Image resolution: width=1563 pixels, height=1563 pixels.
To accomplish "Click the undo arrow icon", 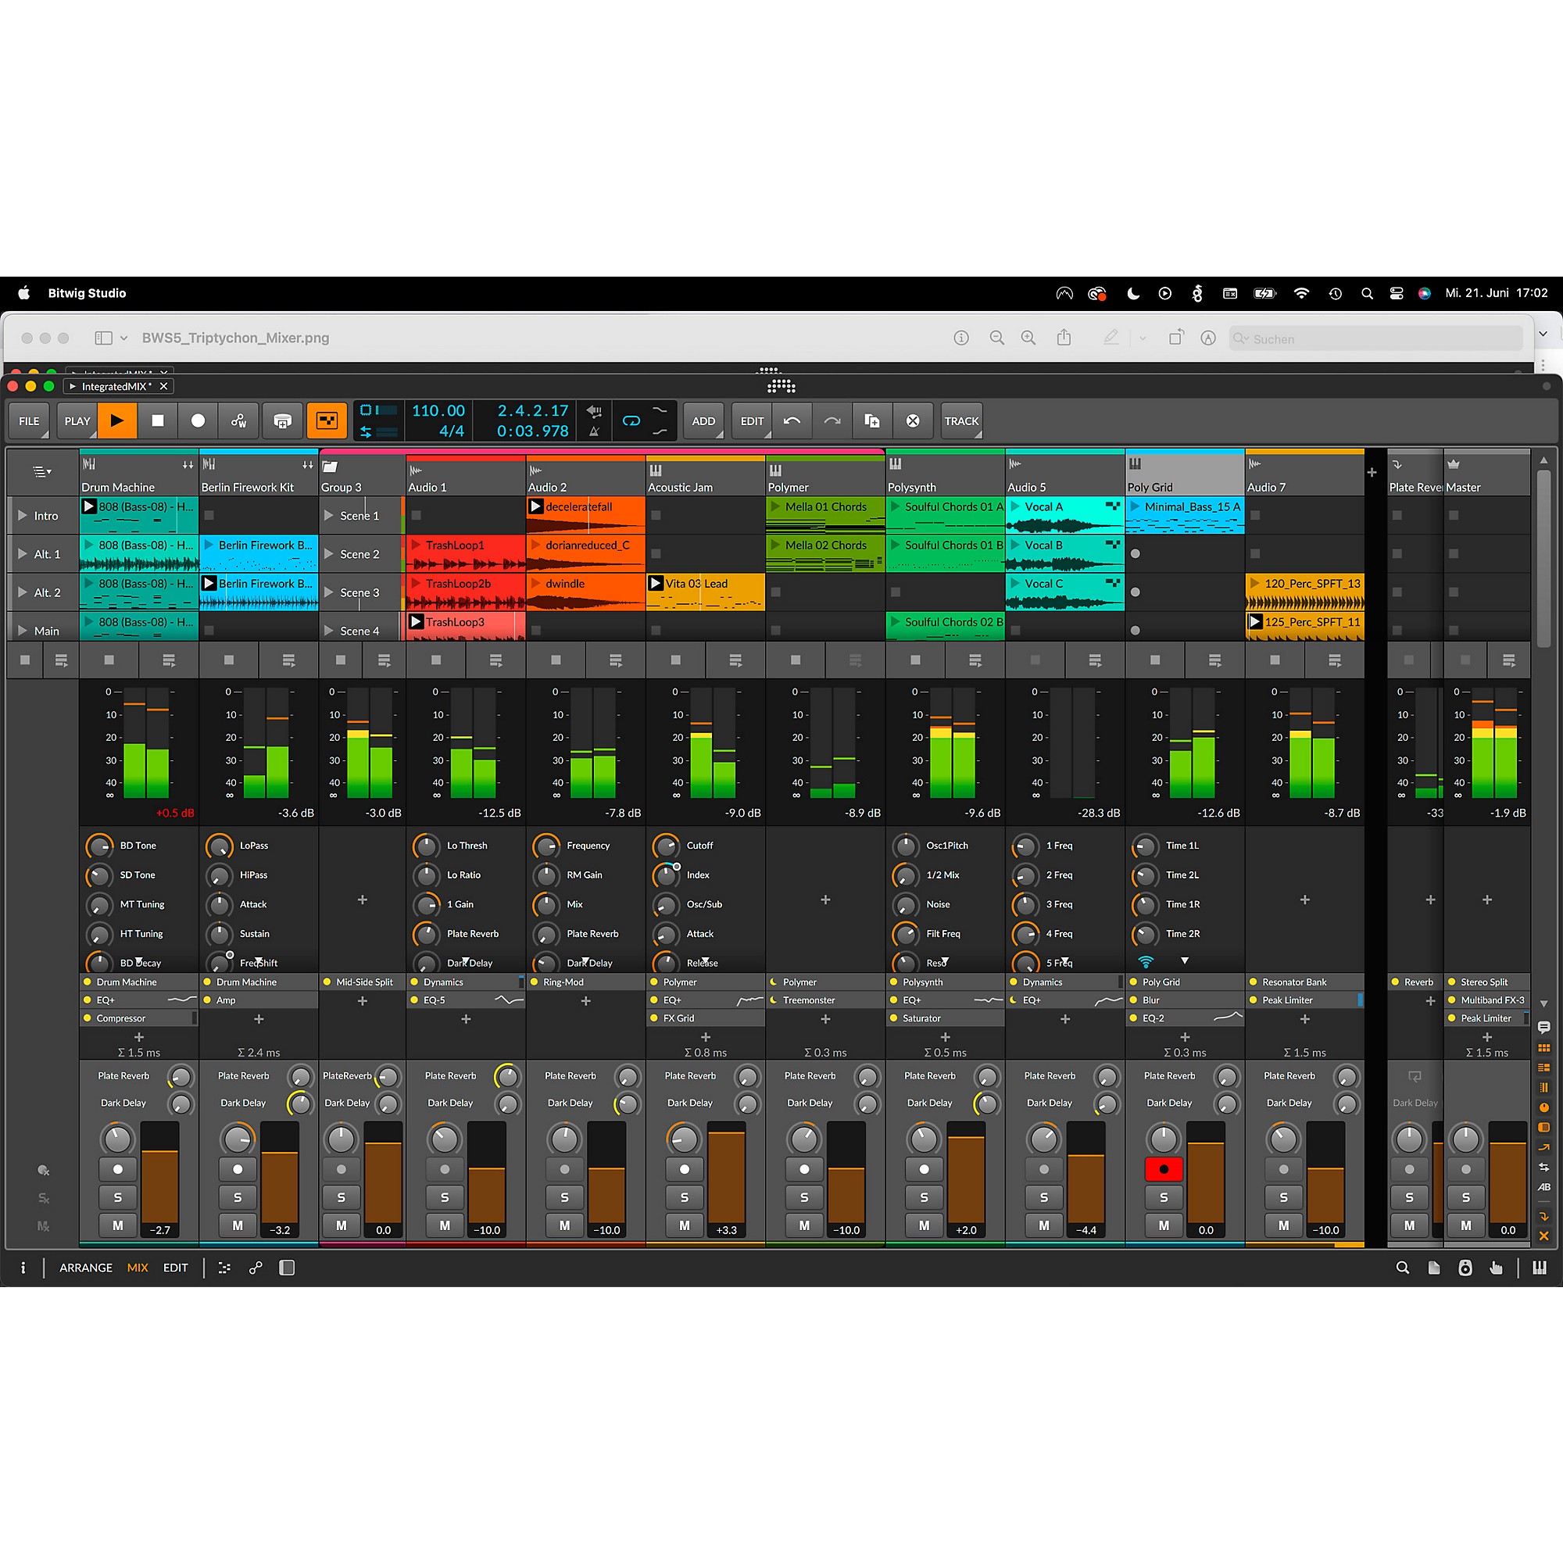I will (x=792, y=420).
